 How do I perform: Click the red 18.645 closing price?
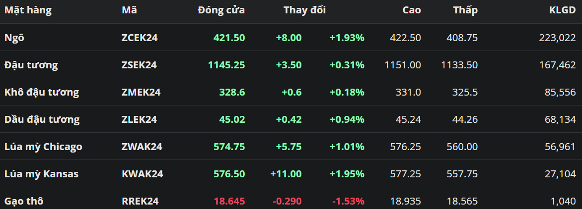tap(229, 201)
